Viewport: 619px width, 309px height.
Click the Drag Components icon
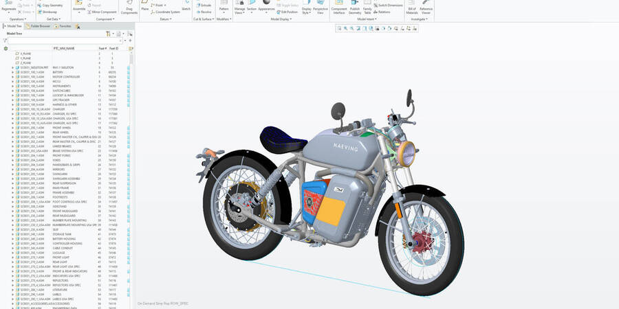point(129,8)
